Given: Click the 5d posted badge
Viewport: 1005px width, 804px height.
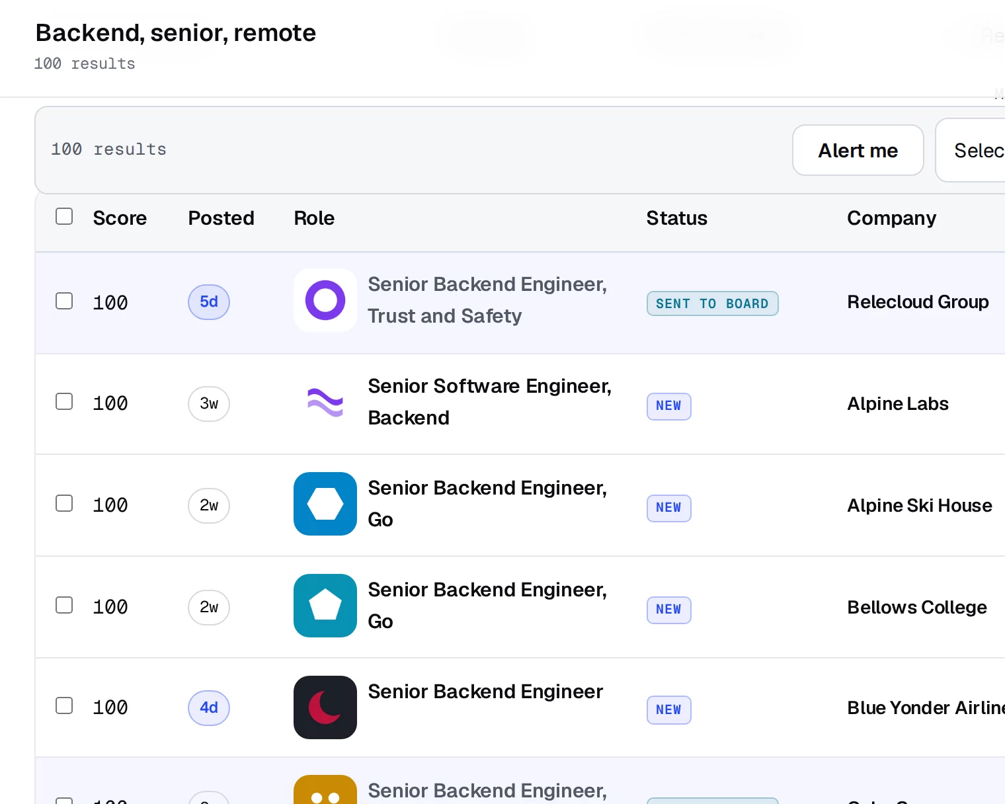Looking at the screenshot, I should [x=209, y=302].
